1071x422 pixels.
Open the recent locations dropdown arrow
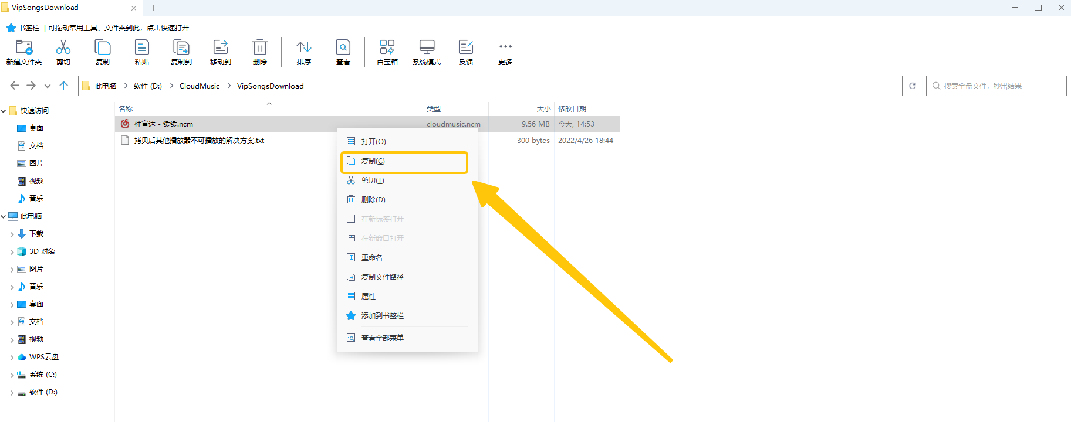click(x=48, y=86)
